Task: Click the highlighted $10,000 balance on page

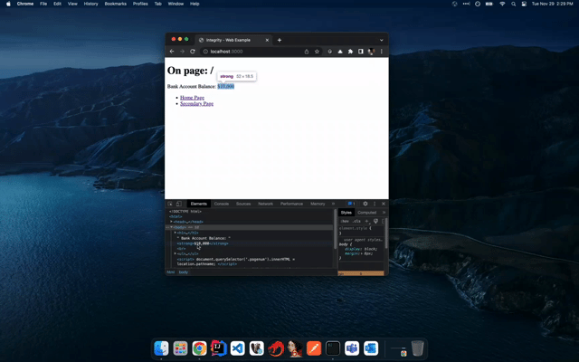Action: tap(225, 87)
